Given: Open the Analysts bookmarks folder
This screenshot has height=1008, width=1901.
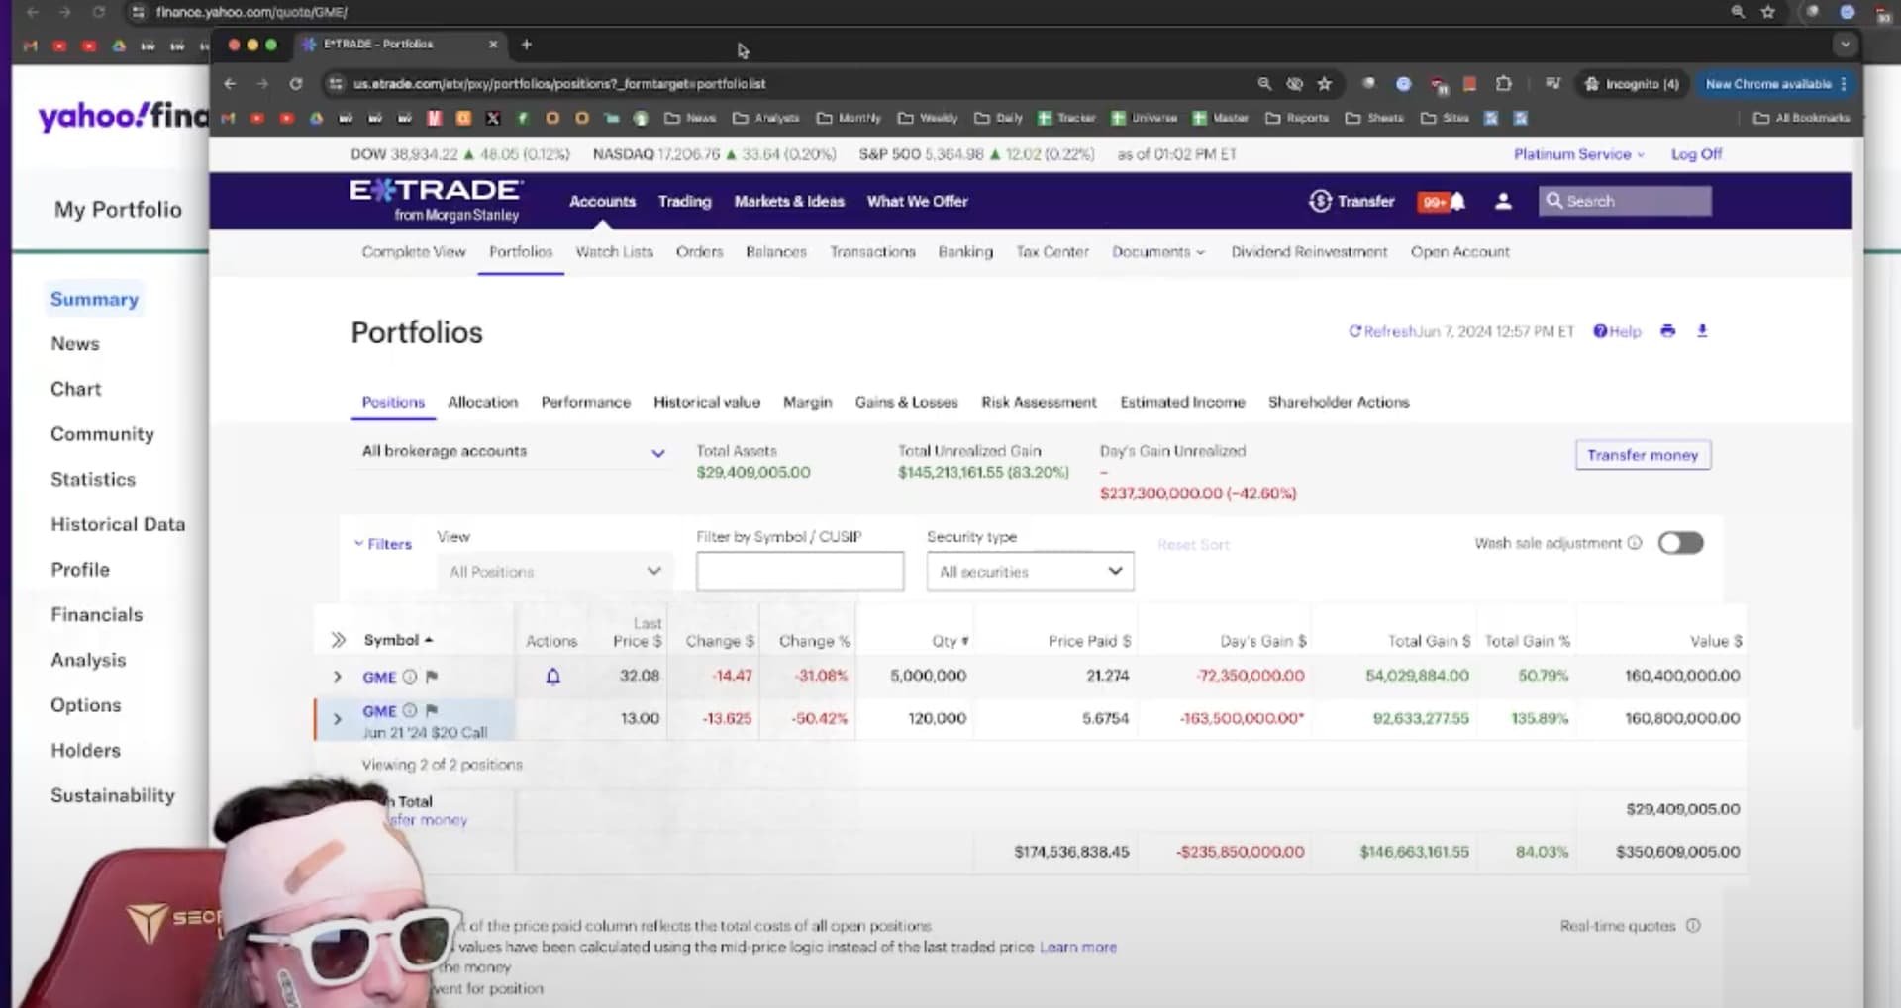Looking at the screenshot, I should [x=765, y=118].
